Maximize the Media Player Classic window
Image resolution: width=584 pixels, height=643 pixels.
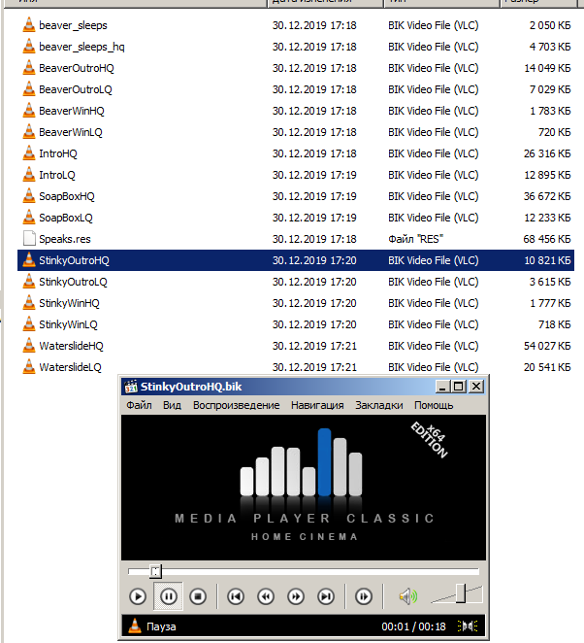pos(458,387)
